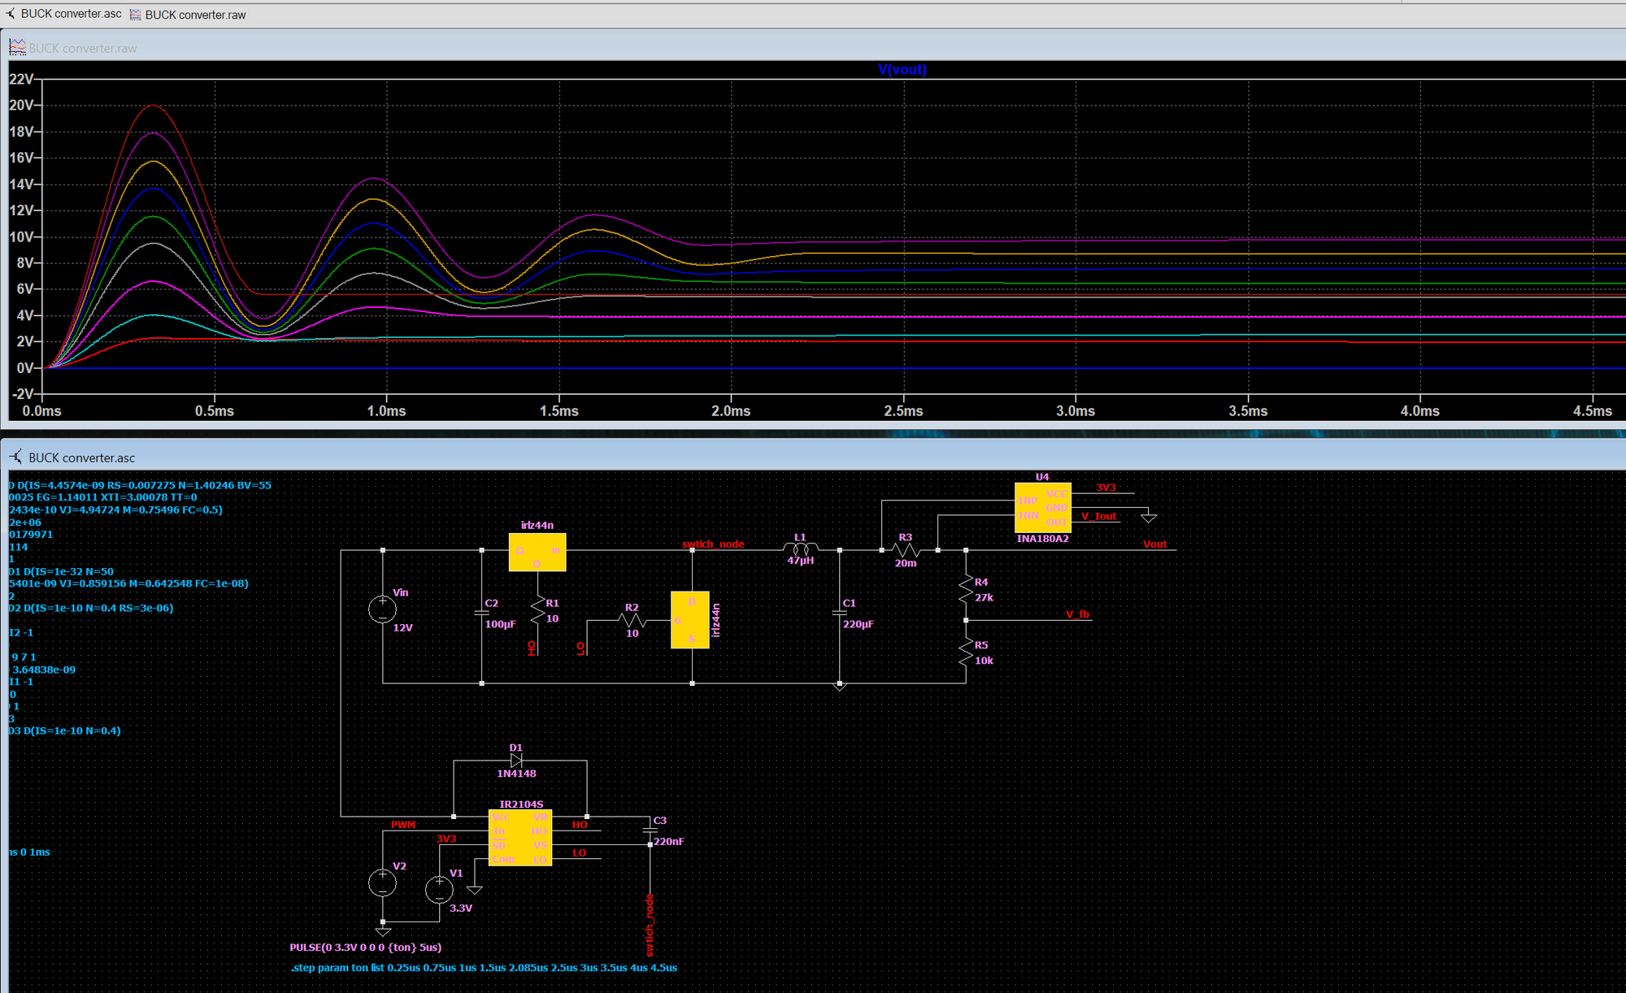Click the .step param ton list directive
The height and width of the screenshot is (993, 1626).
(484, 968)
